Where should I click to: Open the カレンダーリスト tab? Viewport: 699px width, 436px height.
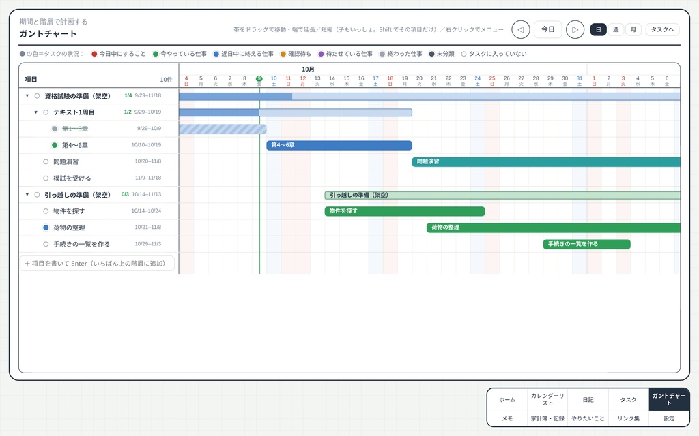[547, 400]
